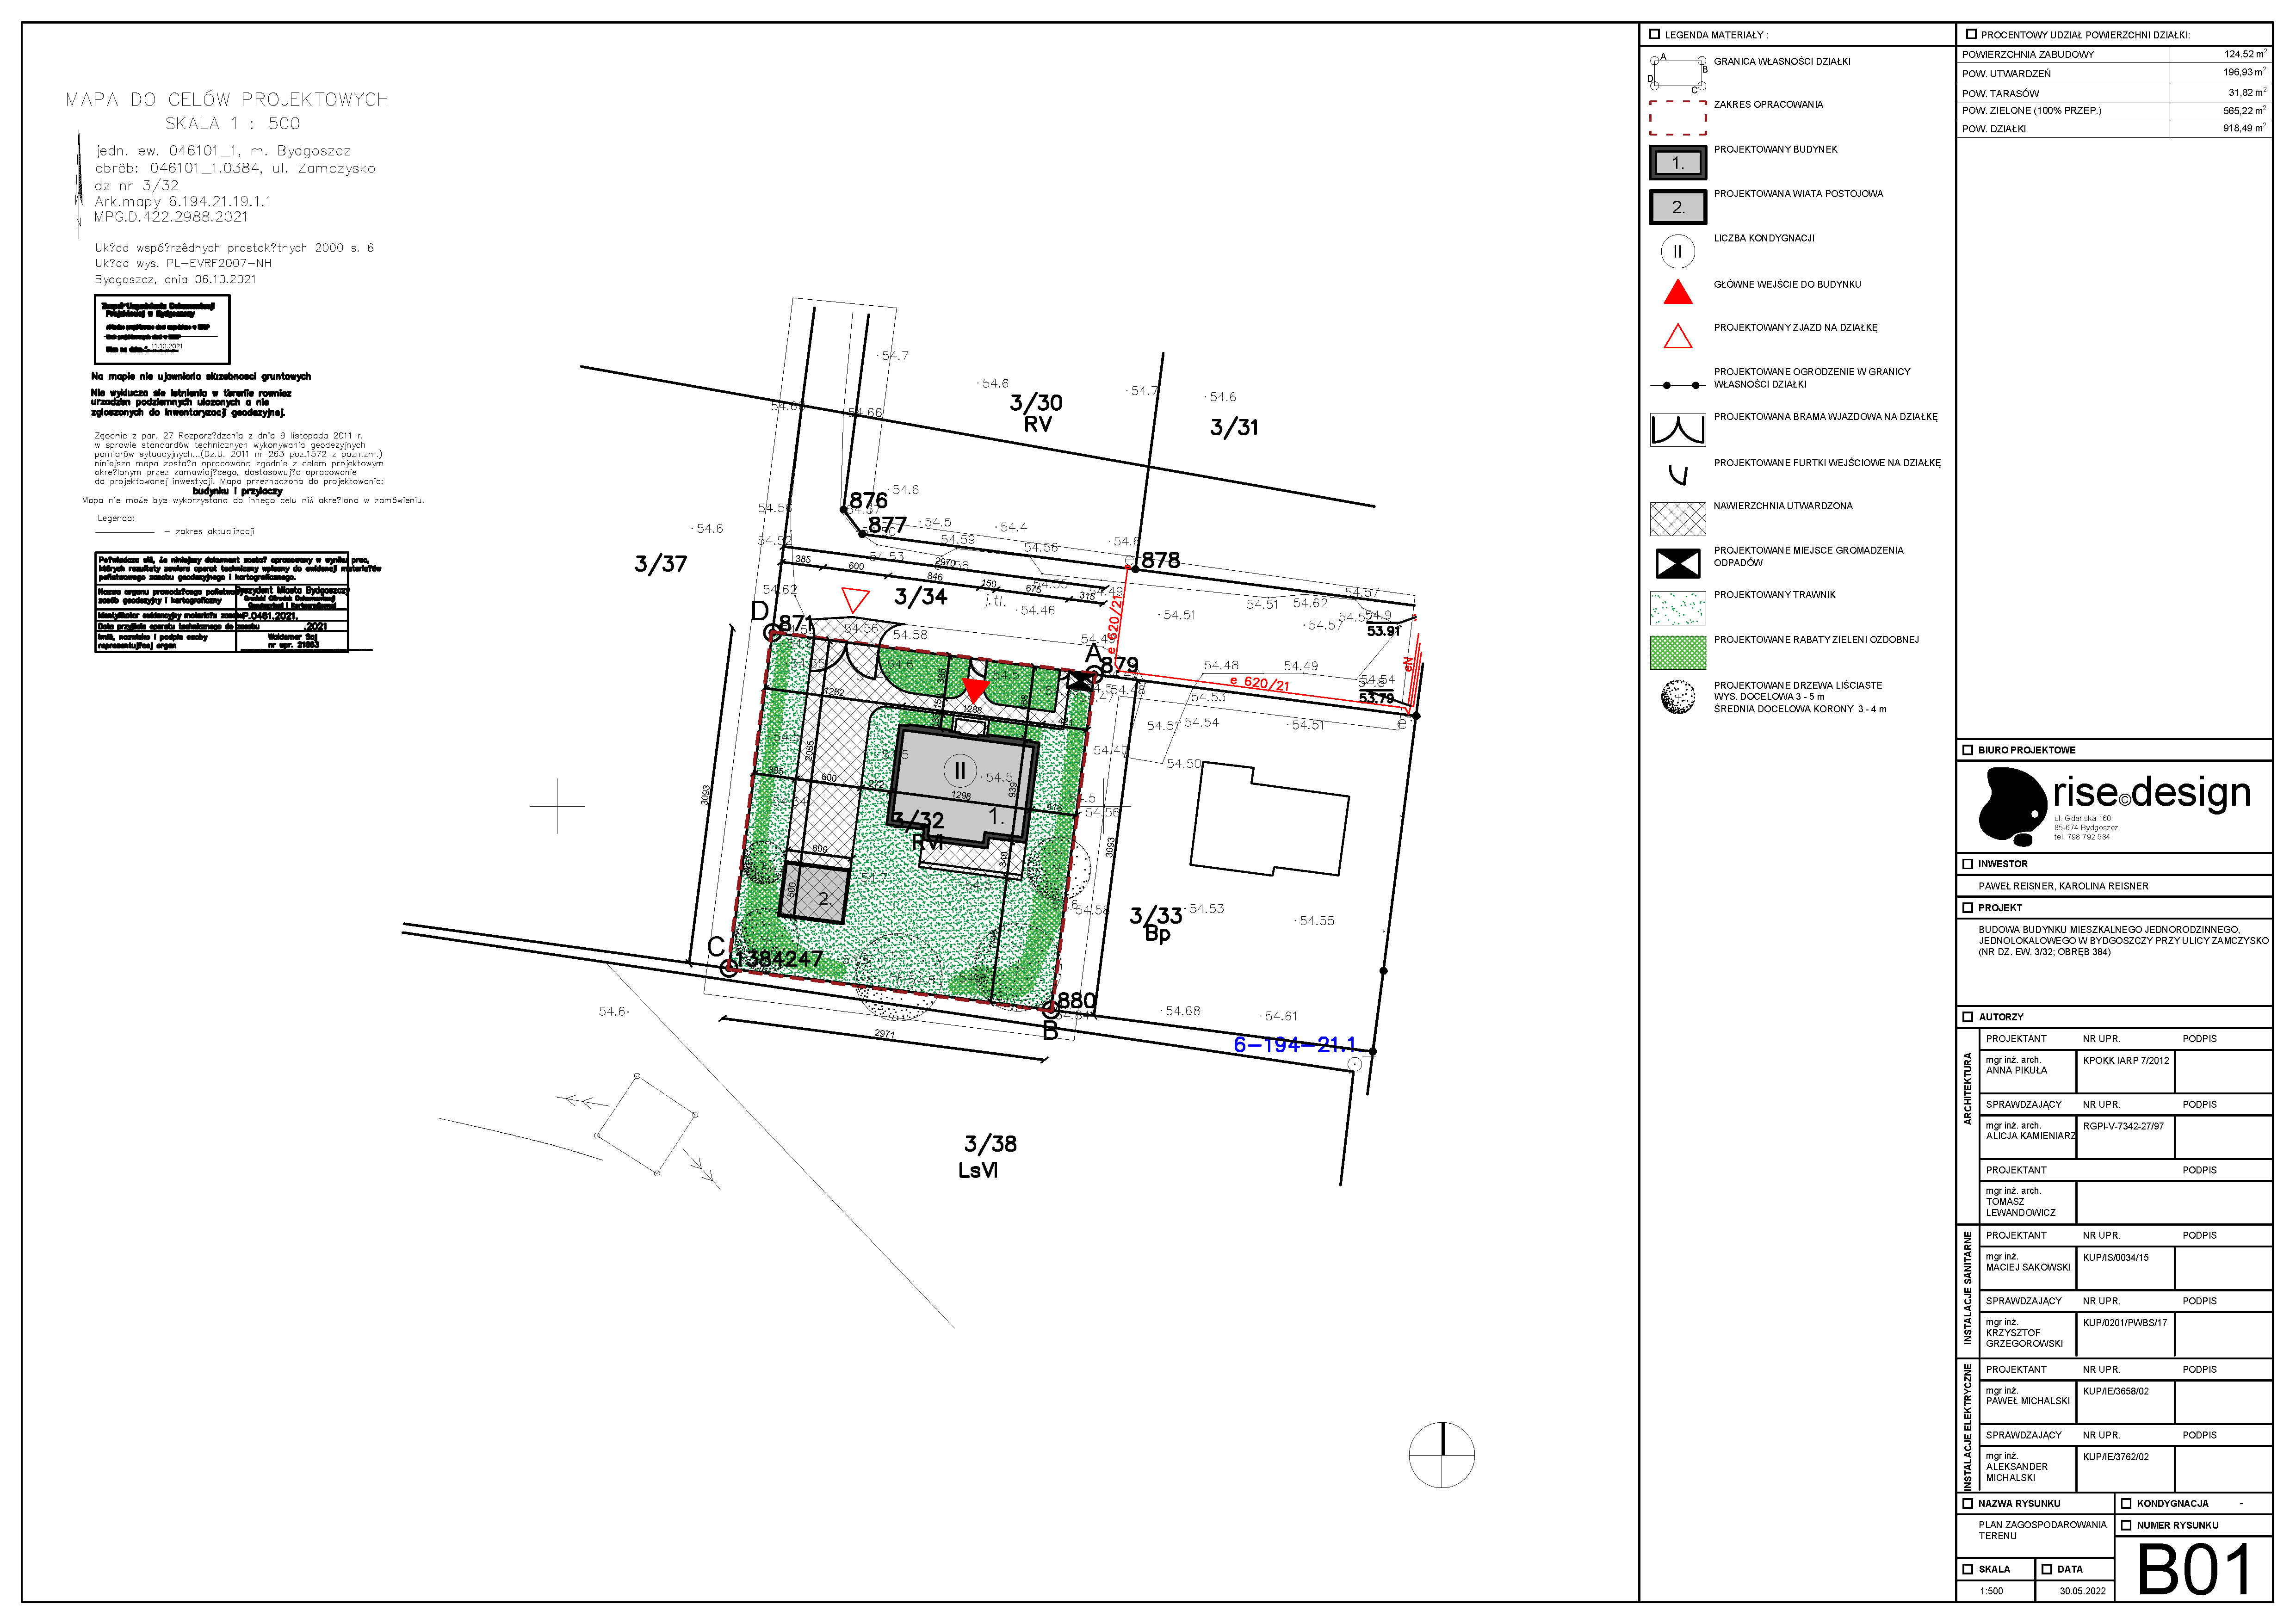Click the Pow. Działki value 918,49 m²

(2245, 128)
